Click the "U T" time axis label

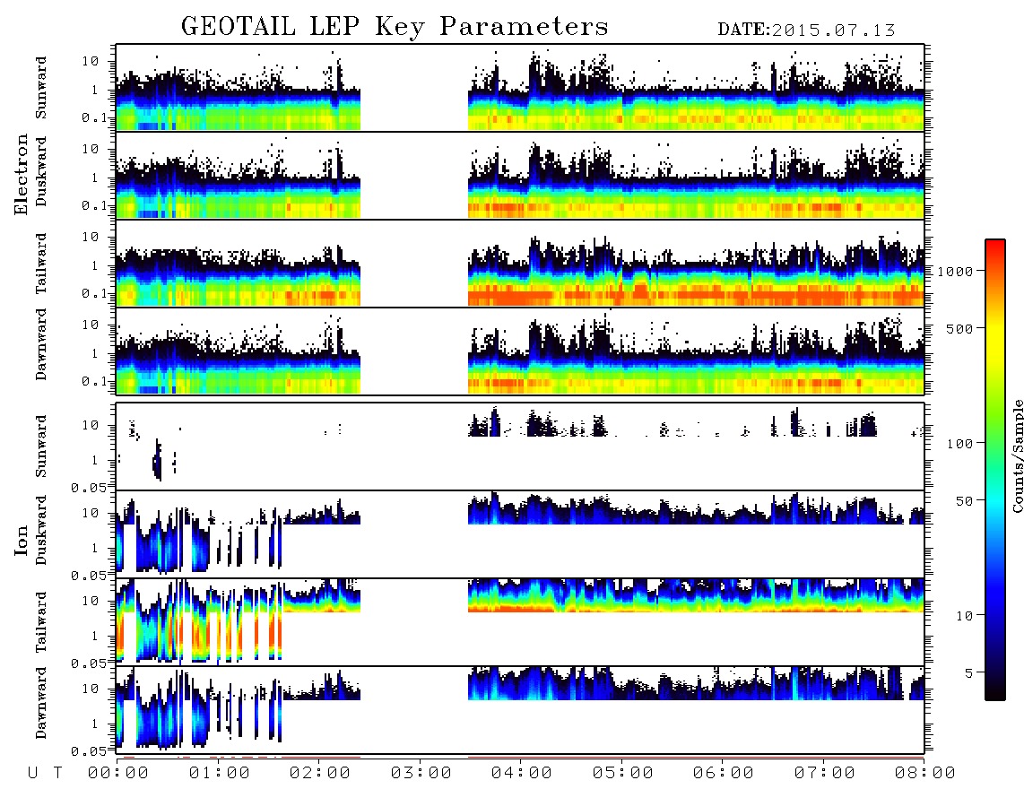point(45,774)
